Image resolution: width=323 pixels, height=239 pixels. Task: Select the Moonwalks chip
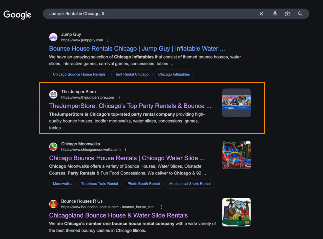[62, 184]
